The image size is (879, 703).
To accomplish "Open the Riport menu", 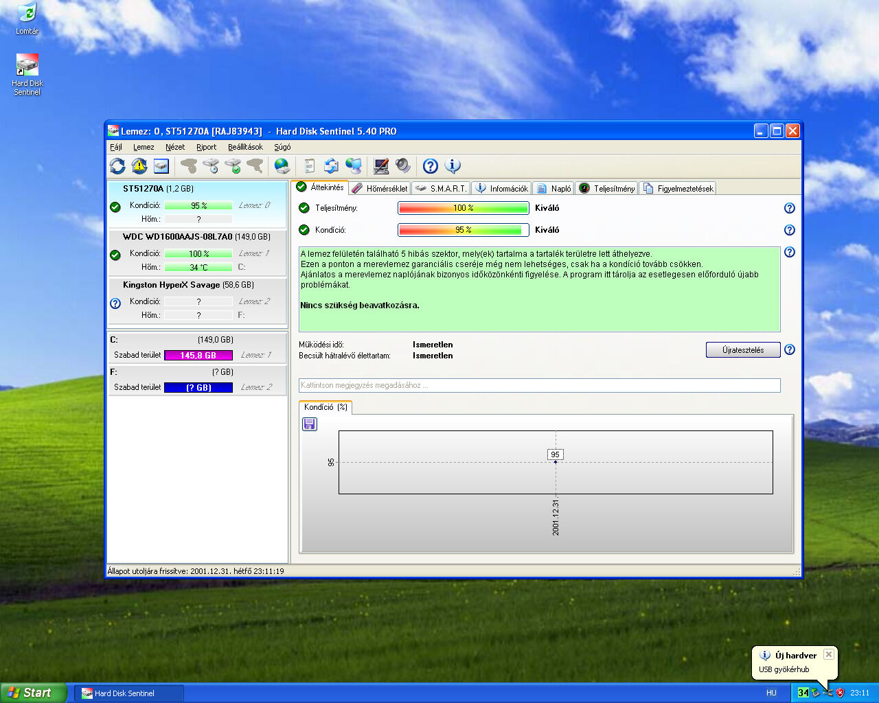I will (x=206, y=147).
